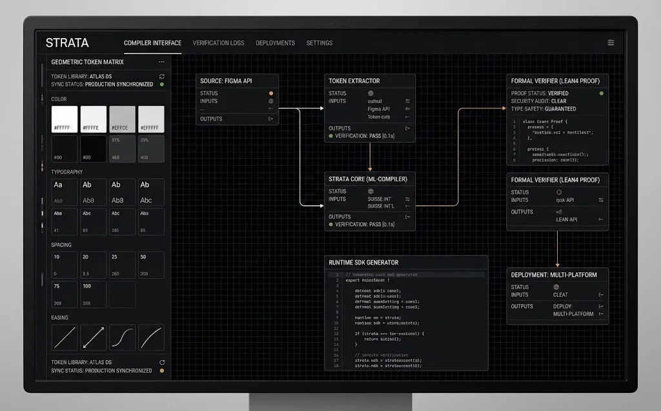
Task: Select the 25 spacing token
Action: pos(122,265)
